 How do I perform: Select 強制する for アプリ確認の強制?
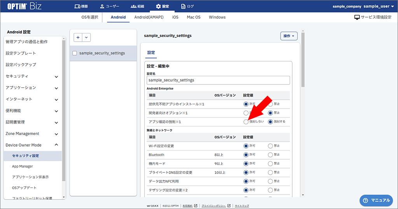pos(271,122)
